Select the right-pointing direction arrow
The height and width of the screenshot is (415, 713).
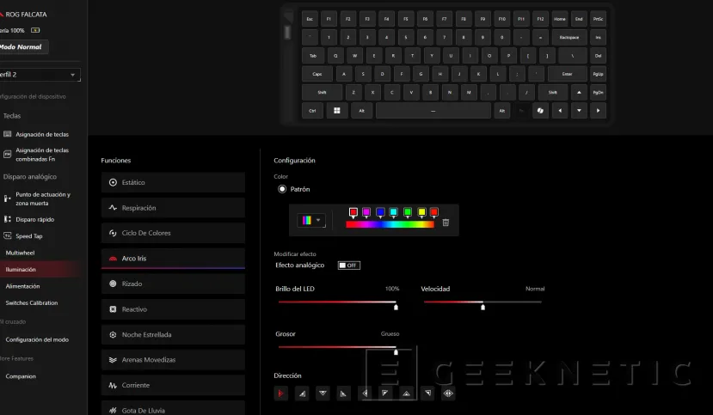(280, 394)
